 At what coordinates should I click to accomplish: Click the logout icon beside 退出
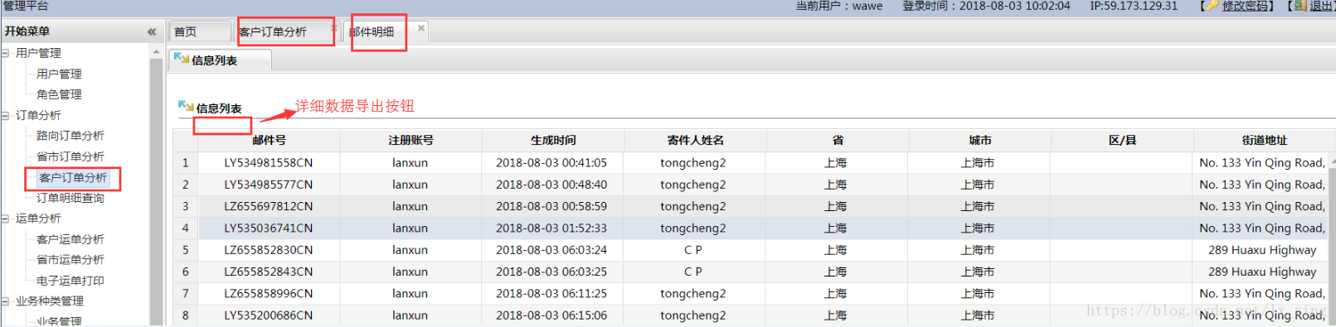coord(1300,6)
